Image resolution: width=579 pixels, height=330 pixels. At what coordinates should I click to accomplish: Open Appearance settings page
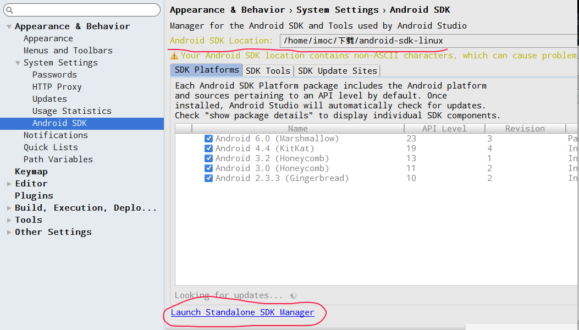click(x=48, y=38)
